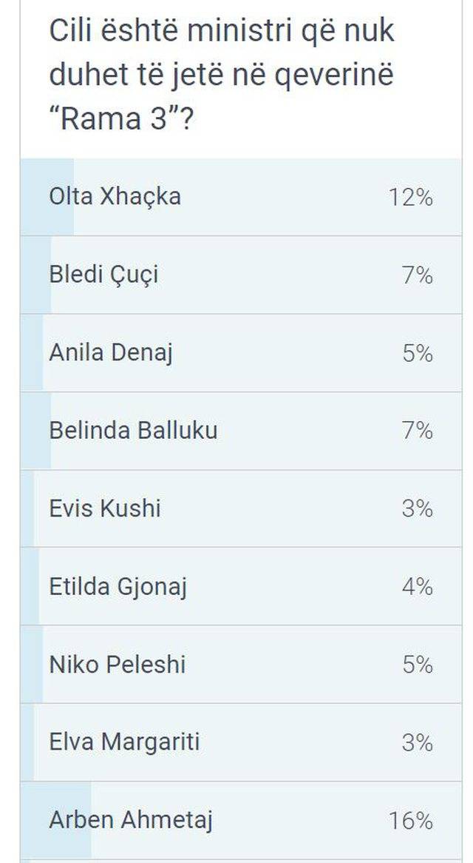Screen dimensions: 473x863
Task: Click the progress bar fill of Arben Ahmetaj
Action: pos(56,821)
